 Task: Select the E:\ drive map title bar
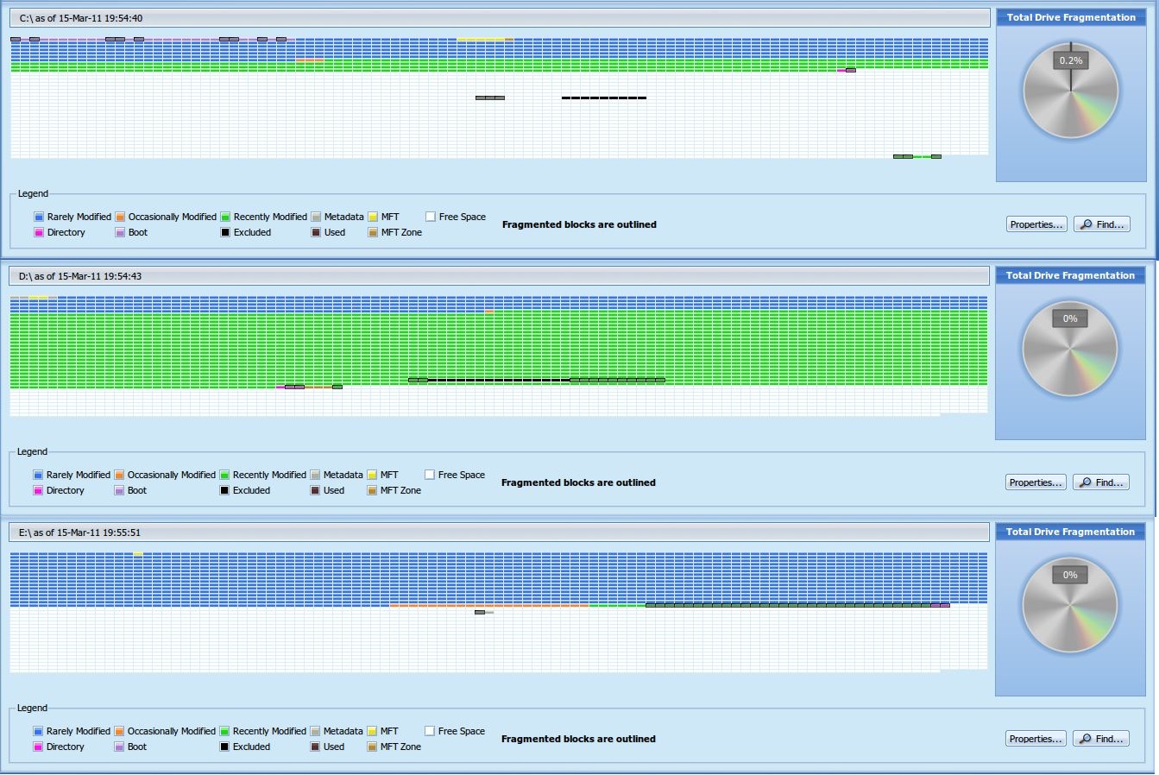(500, 532)
